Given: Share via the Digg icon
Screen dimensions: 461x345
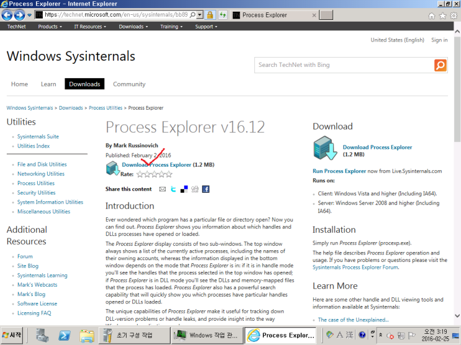Looking at the screenshot, I should (195, 189).
